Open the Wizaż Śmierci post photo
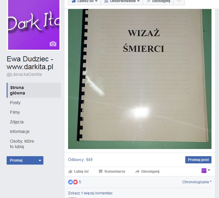This screenshot has width=219, height=198. tap(139, 79)
